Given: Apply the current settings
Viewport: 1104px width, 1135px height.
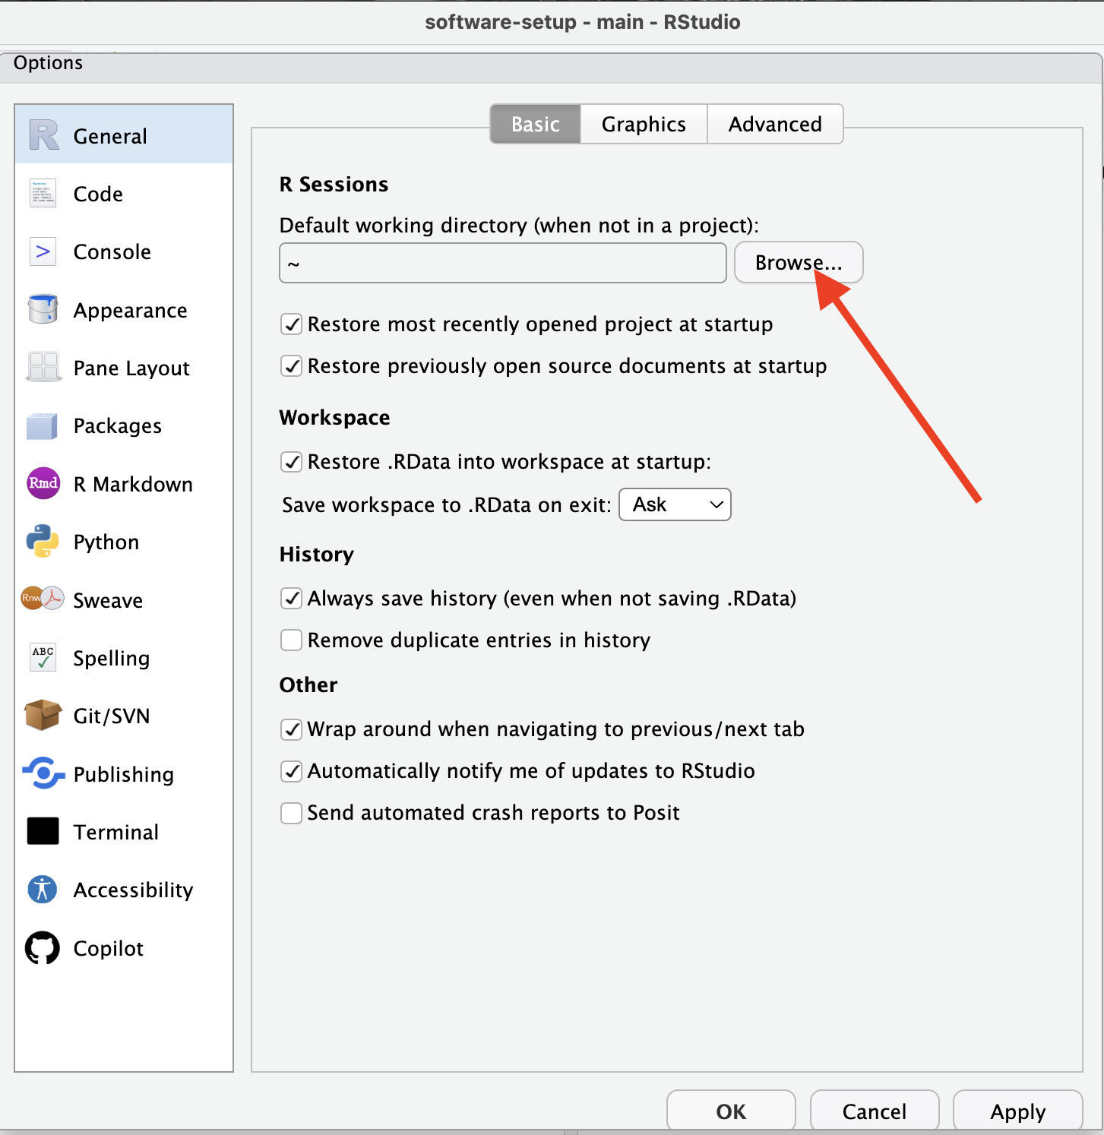Looking at the screenshot, I should 1017,1111.
